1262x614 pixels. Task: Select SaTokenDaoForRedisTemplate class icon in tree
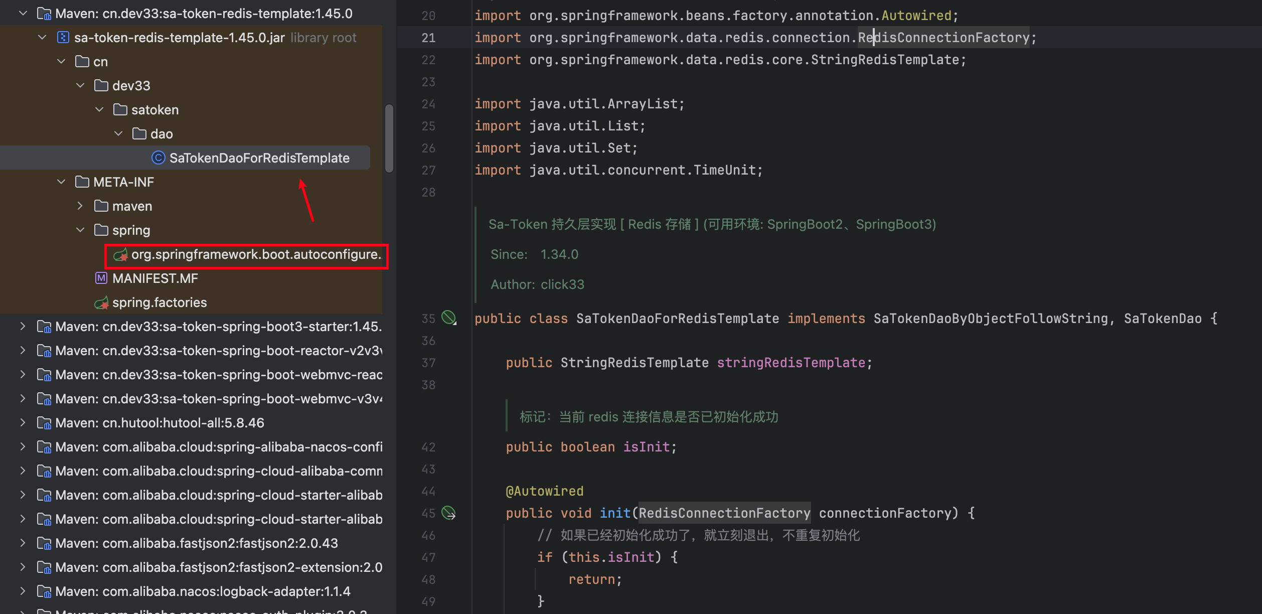[x=158, y=158]
